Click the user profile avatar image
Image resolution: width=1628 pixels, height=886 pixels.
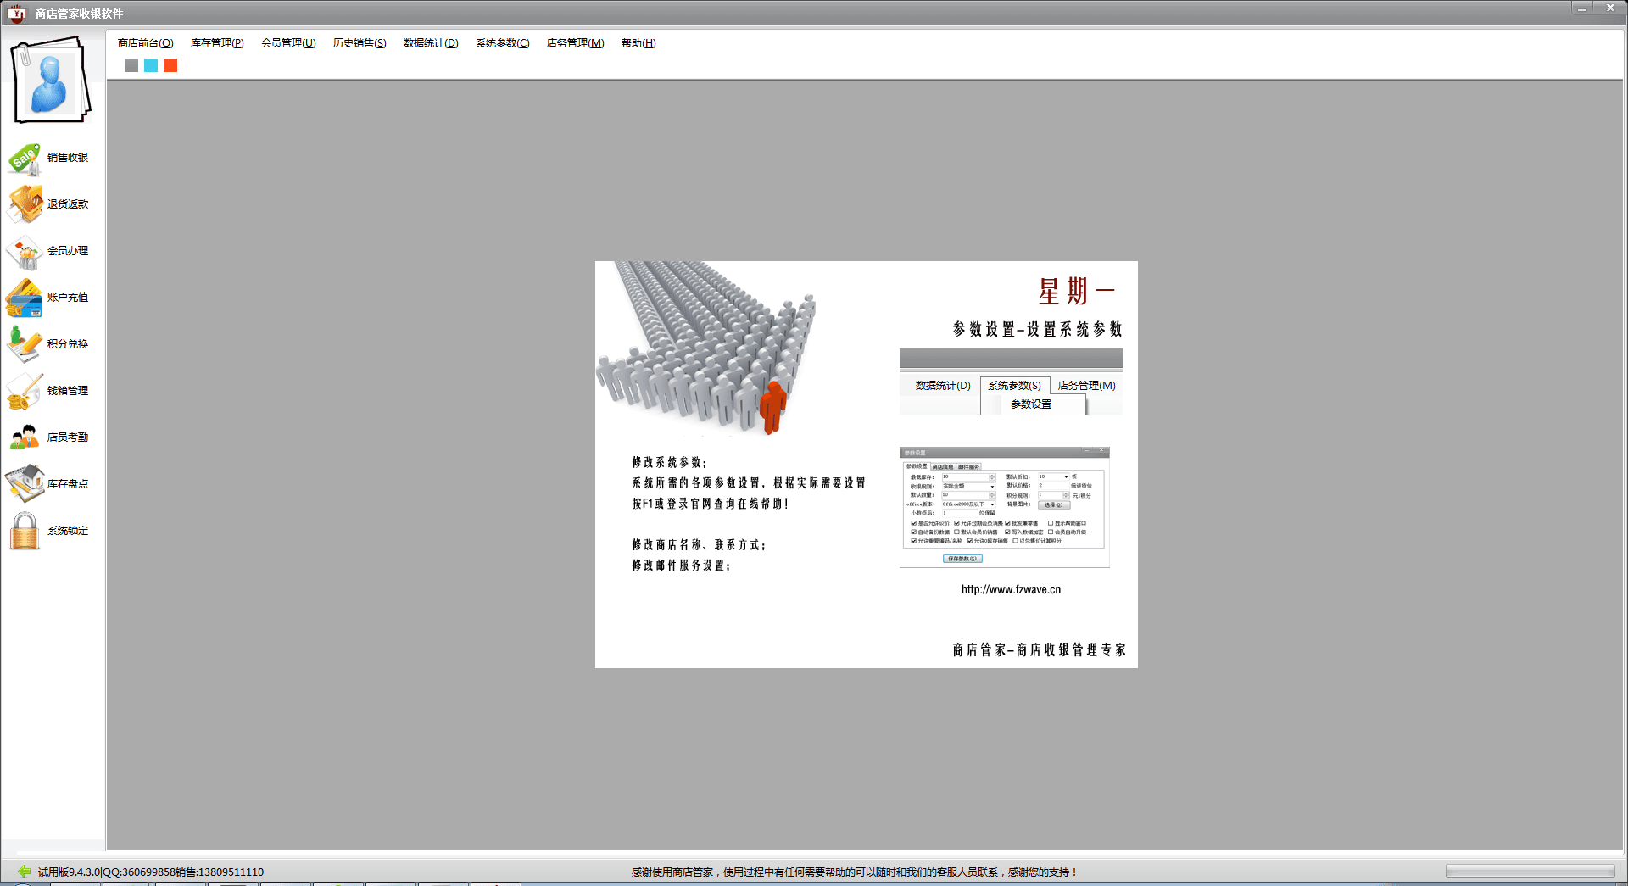point(50,81)
